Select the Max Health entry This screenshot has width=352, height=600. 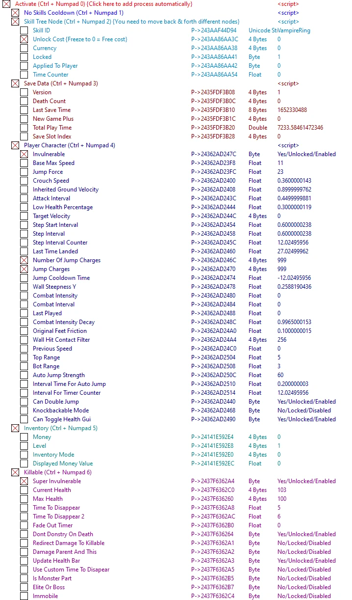click(48, 499)
